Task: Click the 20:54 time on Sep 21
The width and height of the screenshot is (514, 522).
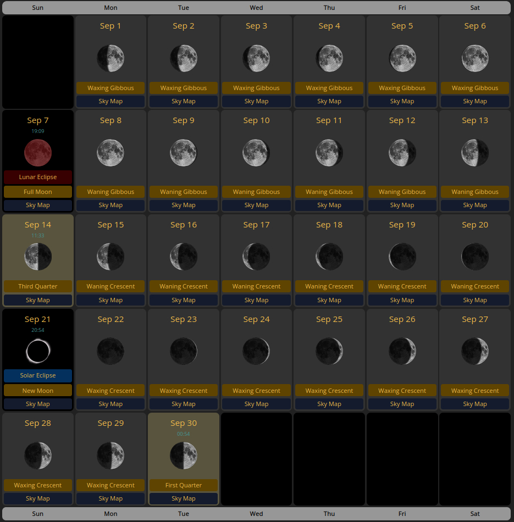Action: 38,330
